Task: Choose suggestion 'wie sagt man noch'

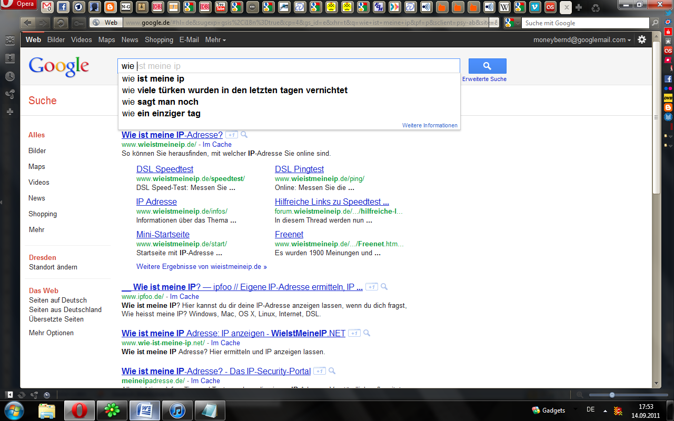Action: click(x=289, y=102)
